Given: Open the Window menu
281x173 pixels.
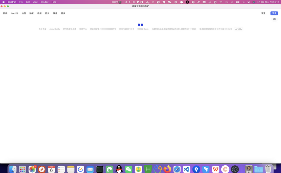Looking at the screenshot, I should tap(45, 2).
